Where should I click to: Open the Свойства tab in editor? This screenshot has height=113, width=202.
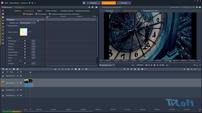tap(17, 11)
